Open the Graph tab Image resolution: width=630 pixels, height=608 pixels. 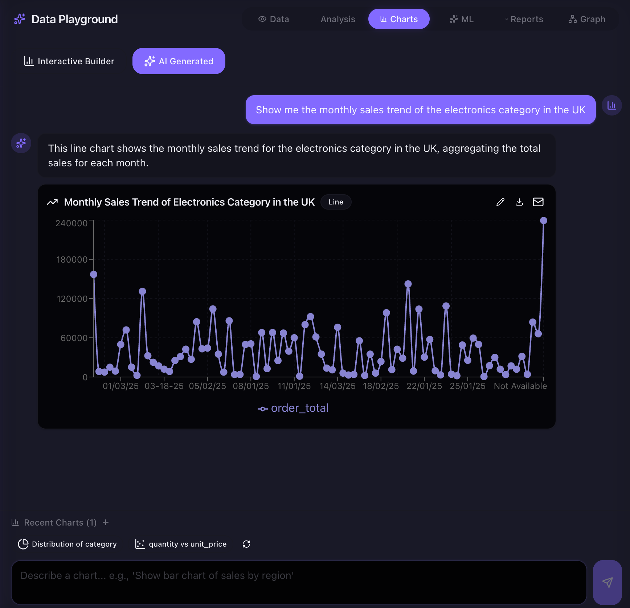[587, 19]
